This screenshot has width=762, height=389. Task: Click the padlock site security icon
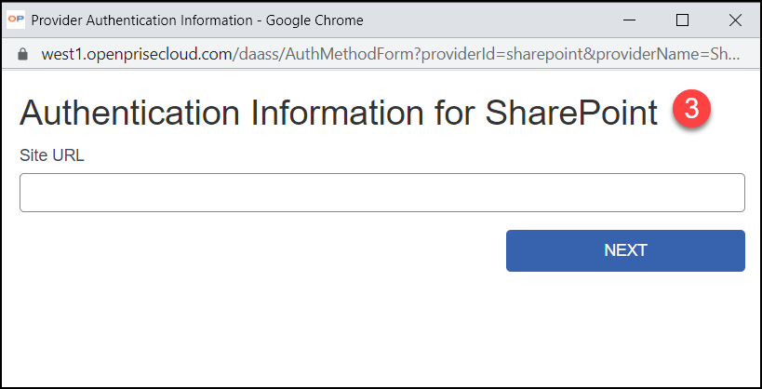[x=22, y=54]
